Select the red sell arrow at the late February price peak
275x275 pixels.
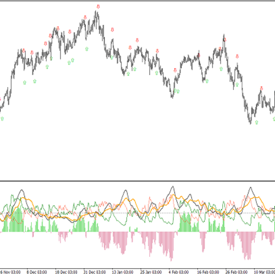pos(224,40)
